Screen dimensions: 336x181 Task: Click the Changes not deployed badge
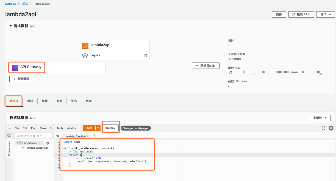pyautogui.click(x=136, y=128)
